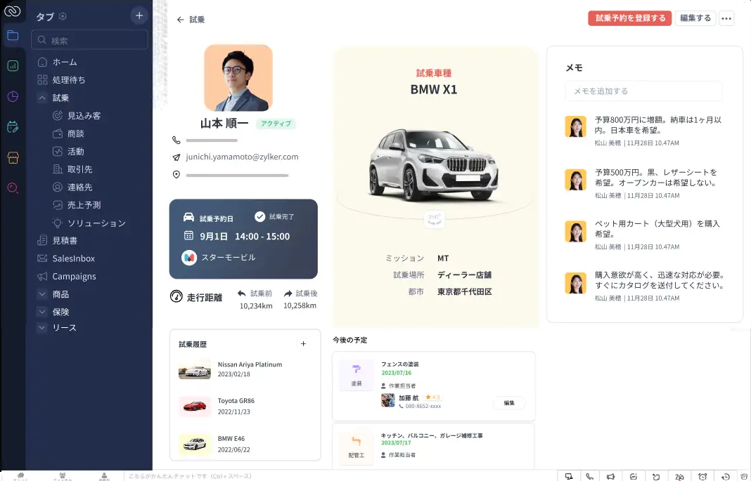Click the 試乗予約を登録する button
The height and width of the screenshot is (481, 751).
[x=630, y=18]
